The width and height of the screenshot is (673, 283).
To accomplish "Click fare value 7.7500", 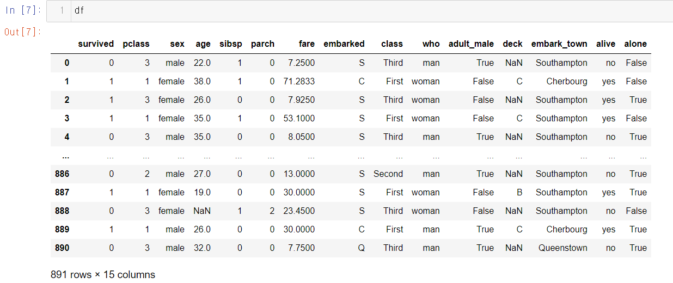I will [x=302, y=248].
